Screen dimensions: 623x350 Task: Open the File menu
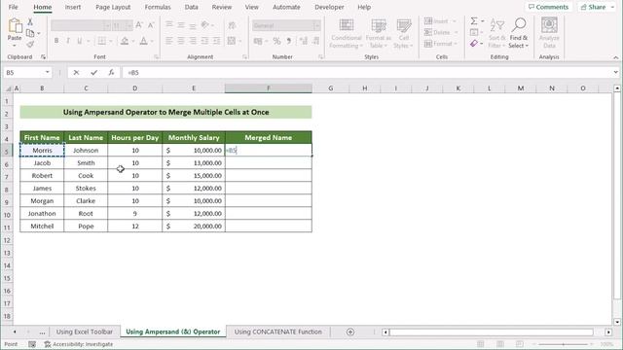pos(13,7)
